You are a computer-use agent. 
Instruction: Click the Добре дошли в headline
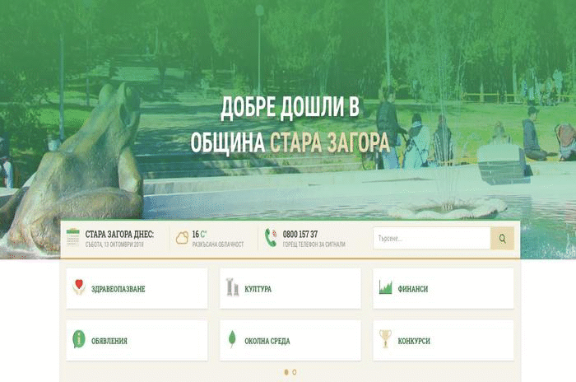pos(290,108)
